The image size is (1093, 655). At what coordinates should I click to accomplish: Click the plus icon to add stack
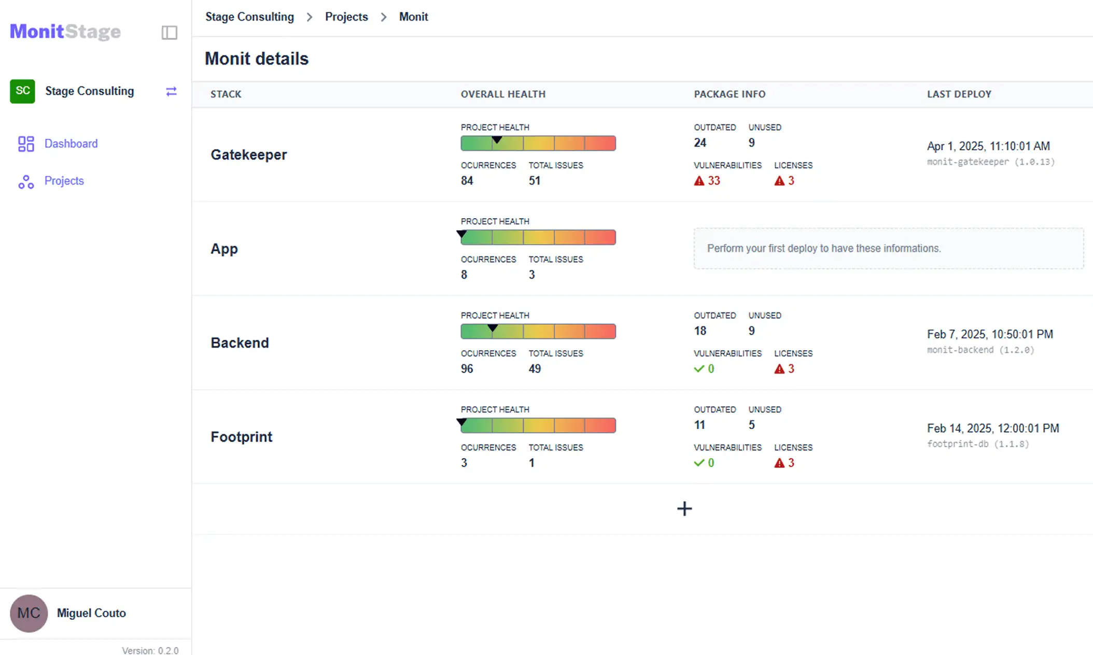pyautogui.click(x=684, y=508)
